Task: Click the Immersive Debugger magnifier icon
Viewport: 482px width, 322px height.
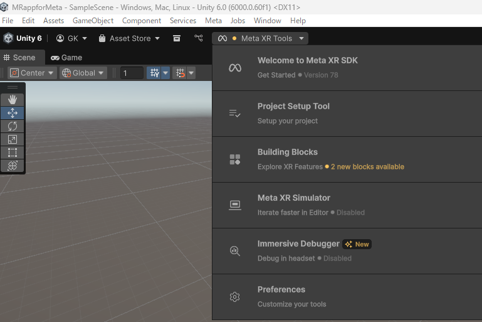Action: 235,251
